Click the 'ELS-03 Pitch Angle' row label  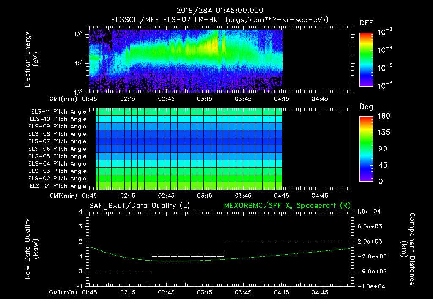(57, 171)
